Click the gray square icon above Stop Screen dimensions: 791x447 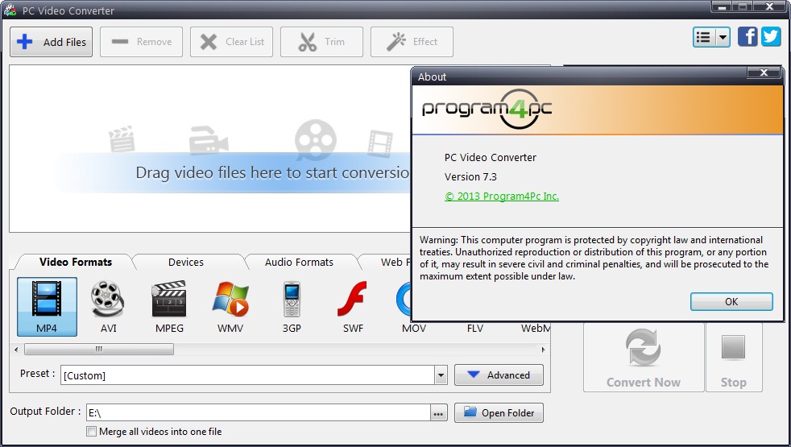pos(734,347)
